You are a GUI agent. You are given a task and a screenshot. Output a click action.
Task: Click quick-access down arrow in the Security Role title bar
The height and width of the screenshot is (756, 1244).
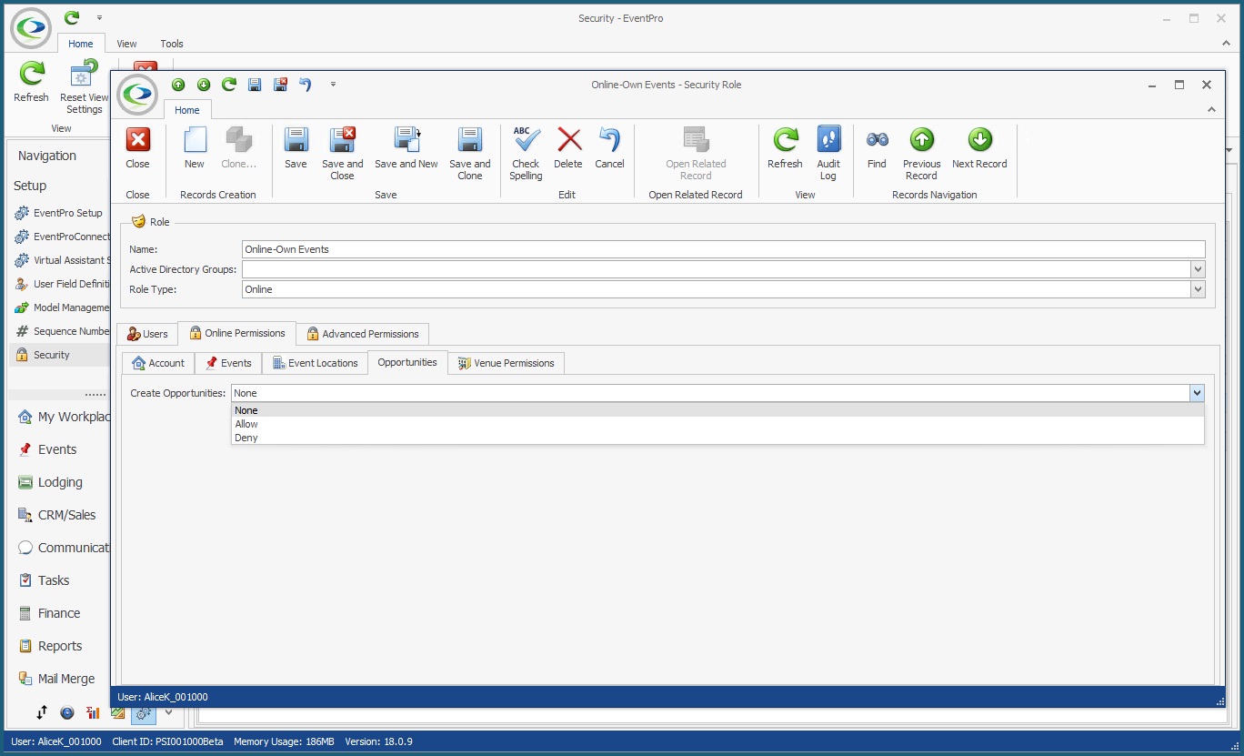(x=204, y=85)
